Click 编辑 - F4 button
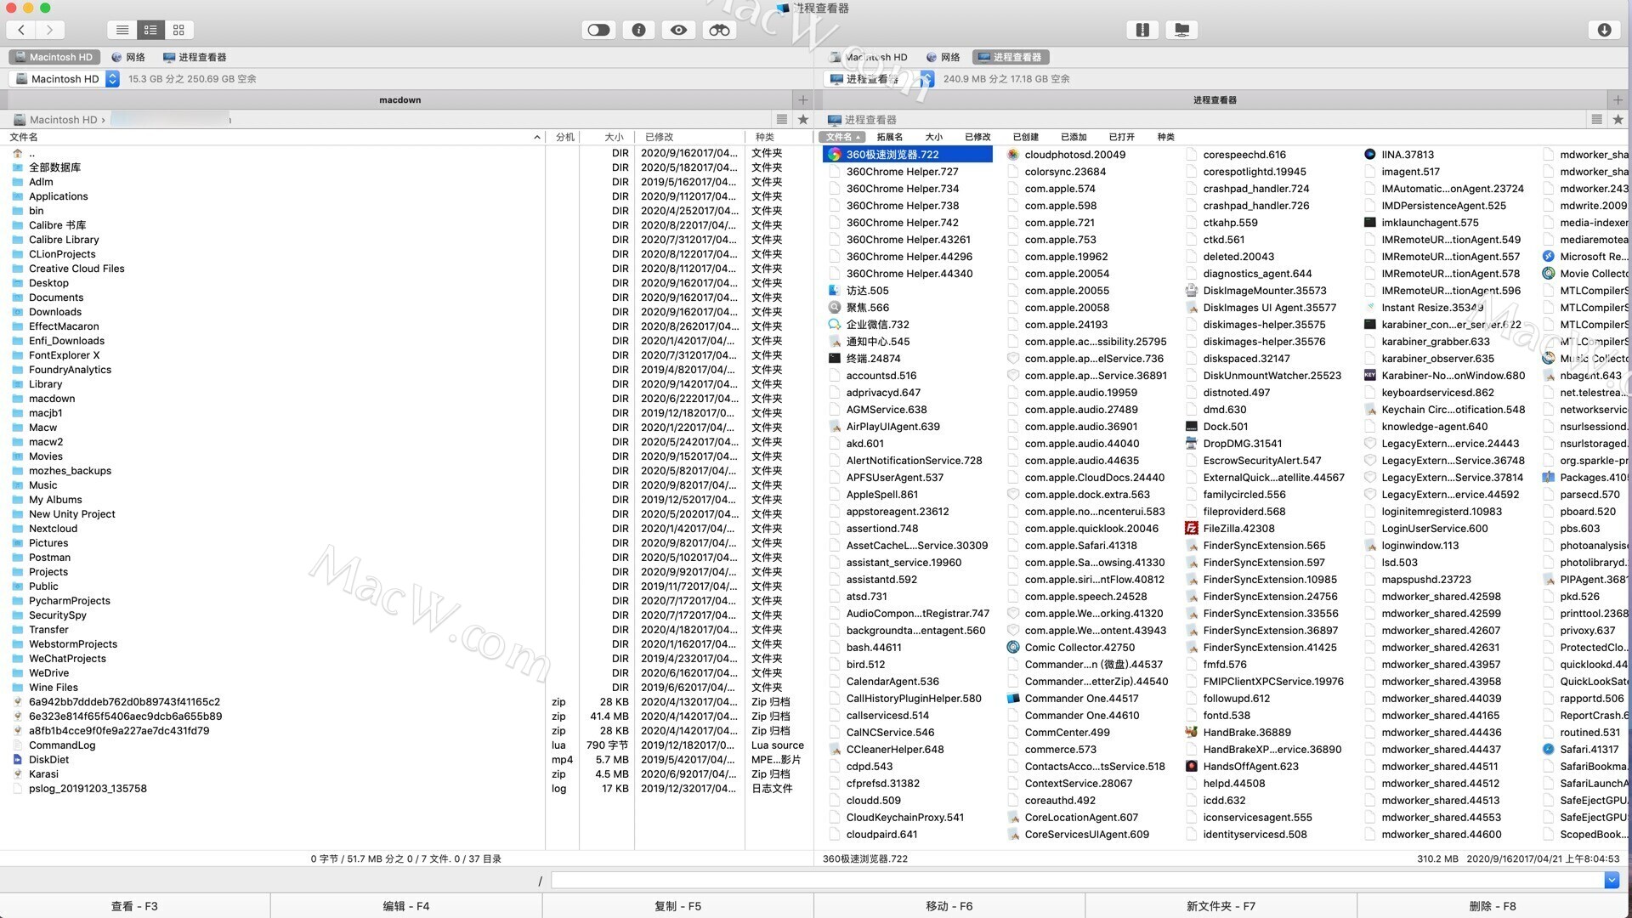 click(x=406, y=906)
